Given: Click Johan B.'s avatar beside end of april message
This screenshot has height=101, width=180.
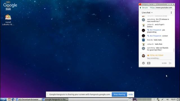Looking at the screenshot, I should click(143, 25).
